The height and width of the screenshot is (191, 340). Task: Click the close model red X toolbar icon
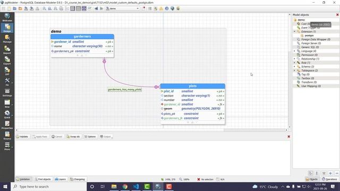[143, 8]
